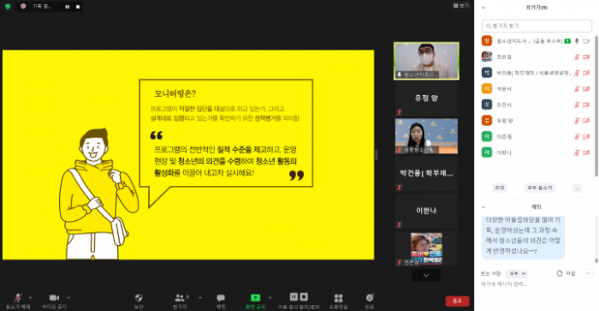
Task: Open the chat recipient dropdown
Action: [517, 273]
